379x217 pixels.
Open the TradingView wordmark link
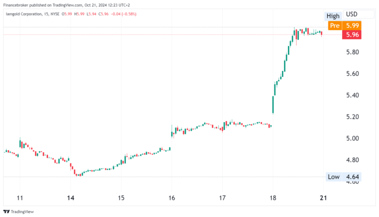click(22, 212)
